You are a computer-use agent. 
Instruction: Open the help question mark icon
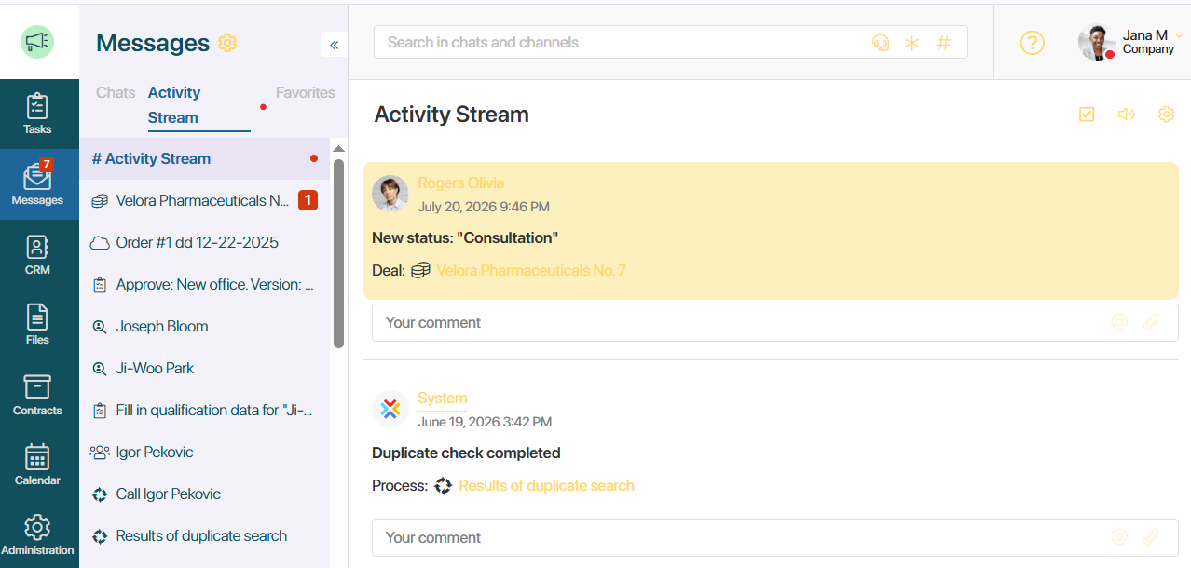pos(1032,43)
